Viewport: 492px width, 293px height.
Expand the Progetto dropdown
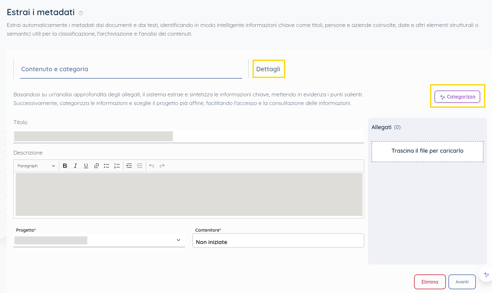pyautogui.click(x=178, y=240)
